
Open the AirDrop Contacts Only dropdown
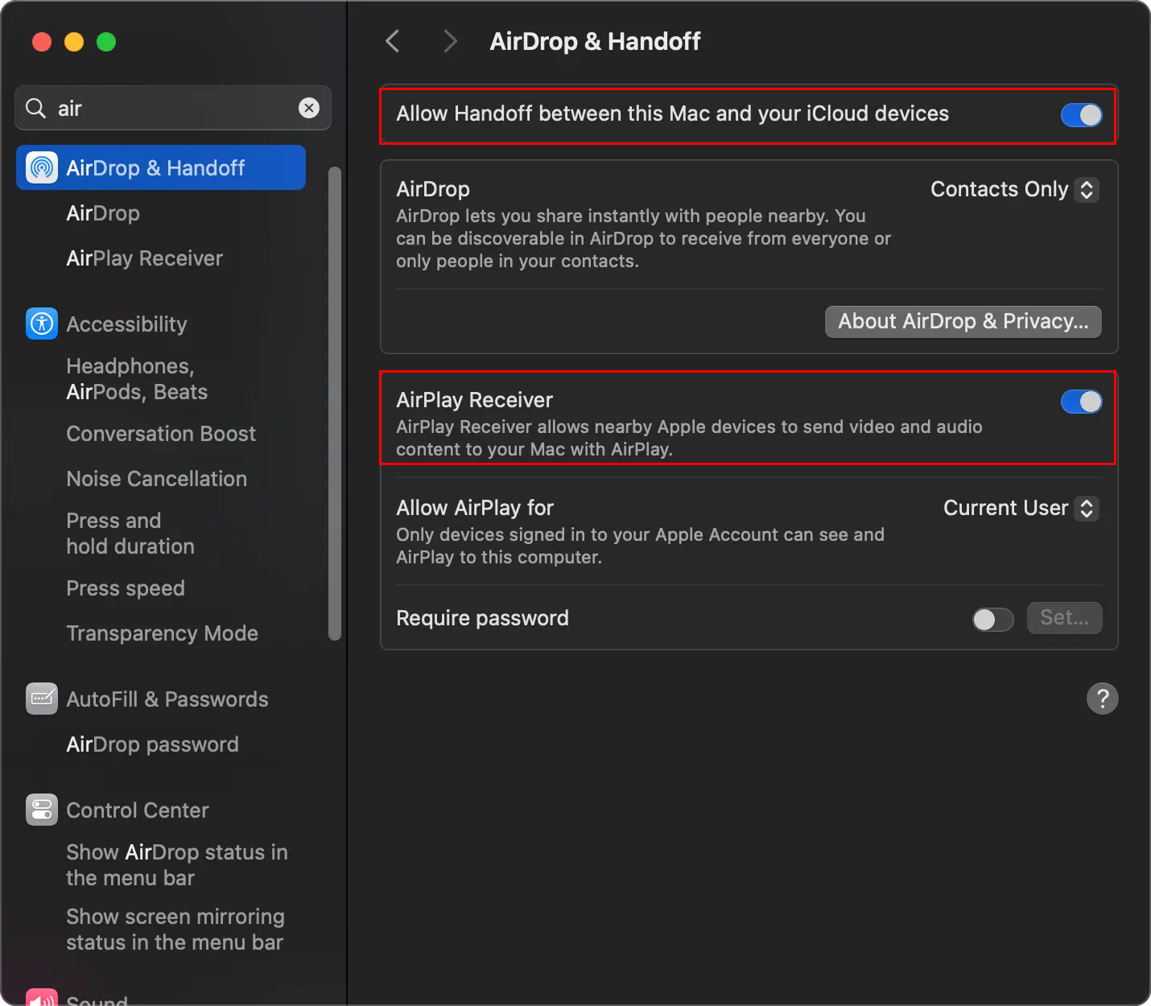(x=1014, y=189)
